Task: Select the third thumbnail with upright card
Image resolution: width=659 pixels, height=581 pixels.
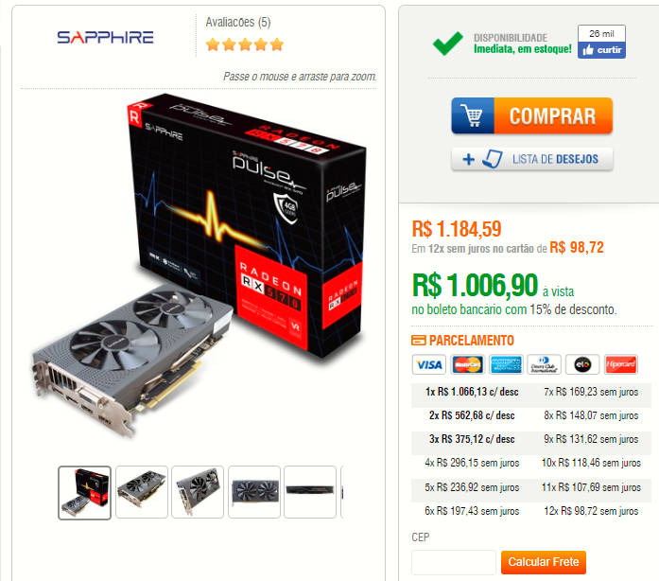Action: click(x=198, y=492)
